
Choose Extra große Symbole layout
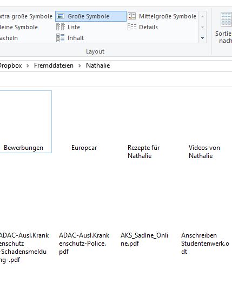coord(26,16)
